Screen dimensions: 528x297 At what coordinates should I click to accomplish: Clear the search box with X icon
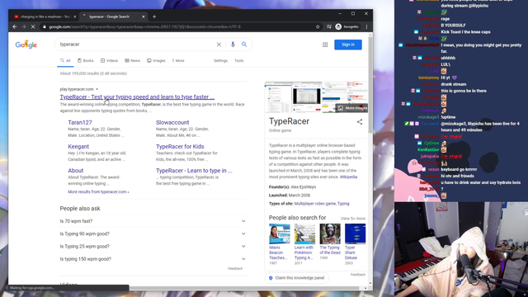tap(219, 45)
